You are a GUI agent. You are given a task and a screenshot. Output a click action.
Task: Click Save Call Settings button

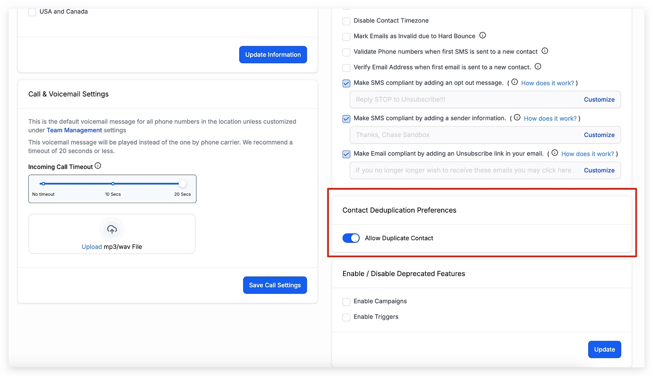click(275, 285)
